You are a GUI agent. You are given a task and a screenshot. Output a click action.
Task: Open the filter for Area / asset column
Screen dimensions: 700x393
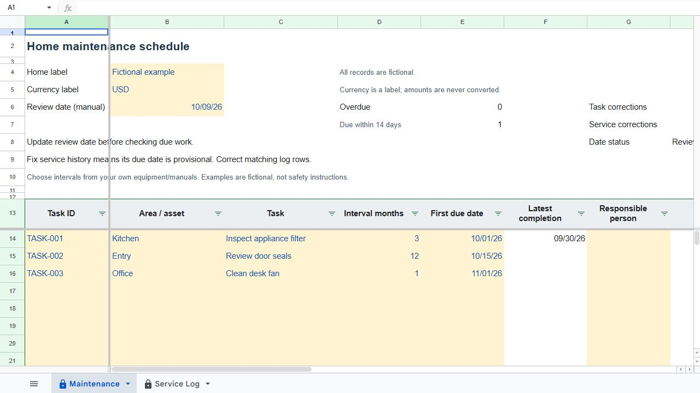(x=218, y=213)
